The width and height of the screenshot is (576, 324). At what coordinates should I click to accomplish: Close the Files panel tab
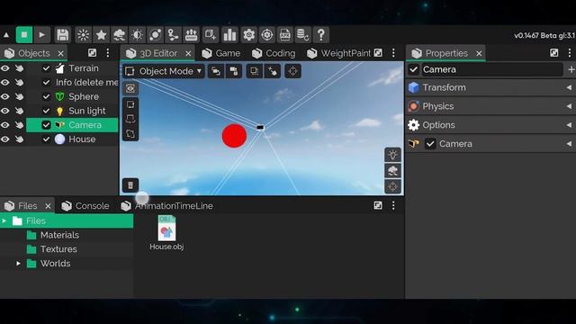pyautogui.click(x=48, y=206)
